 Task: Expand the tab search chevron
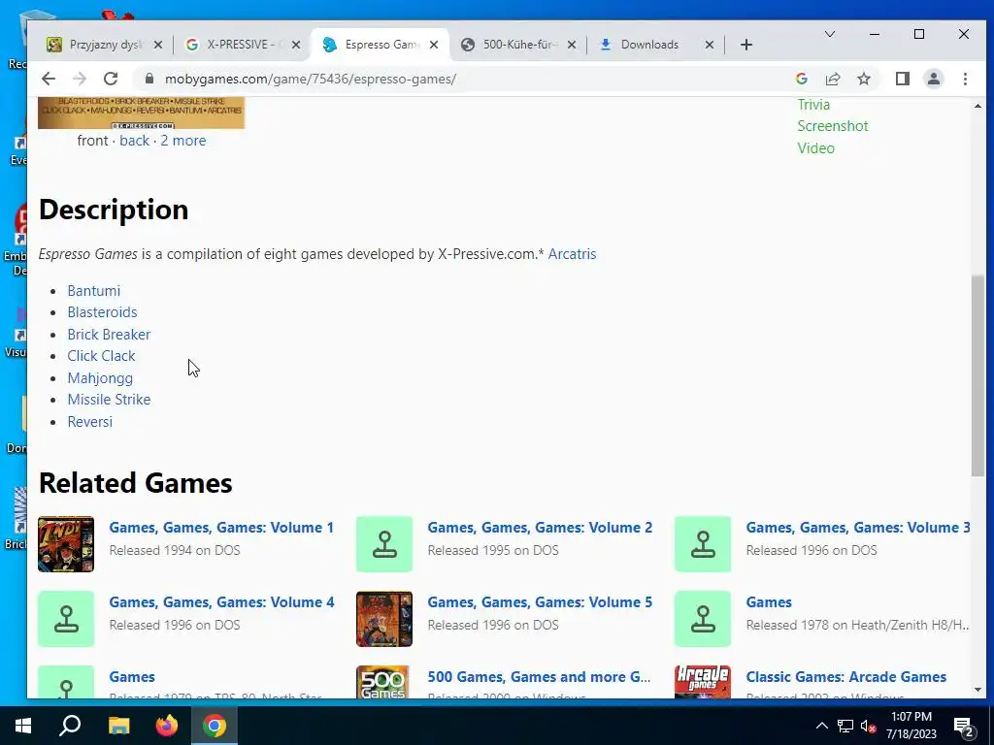(829, 34)
